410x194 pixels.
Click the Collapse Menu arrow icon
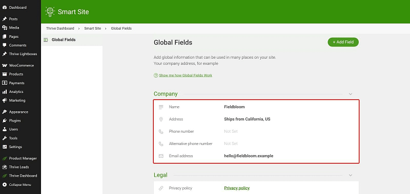point(5,185)
